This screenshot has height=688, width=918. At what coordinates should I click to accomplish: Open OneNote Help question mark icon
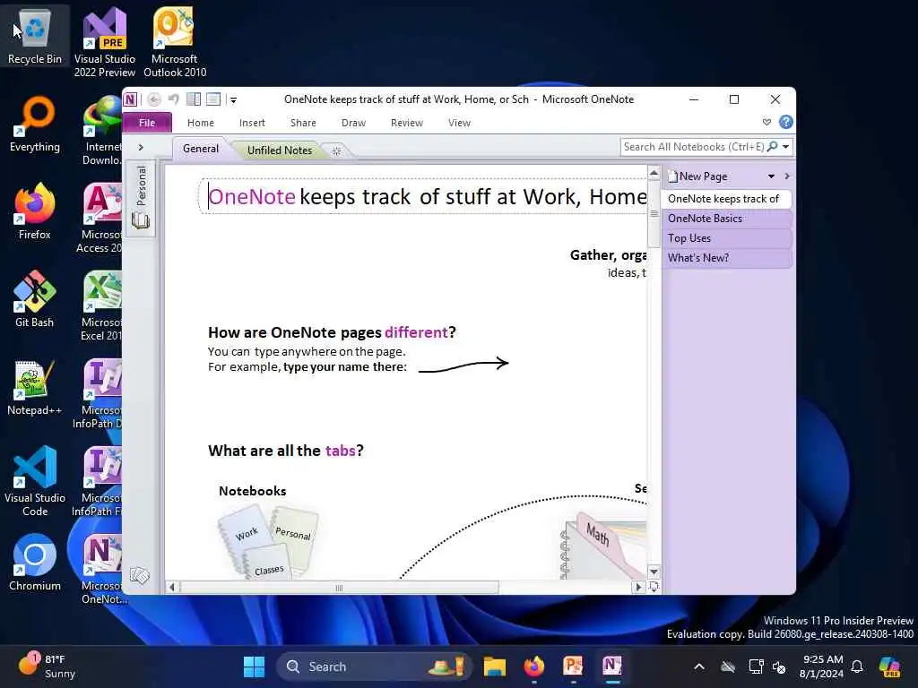(x=786, y=122)
